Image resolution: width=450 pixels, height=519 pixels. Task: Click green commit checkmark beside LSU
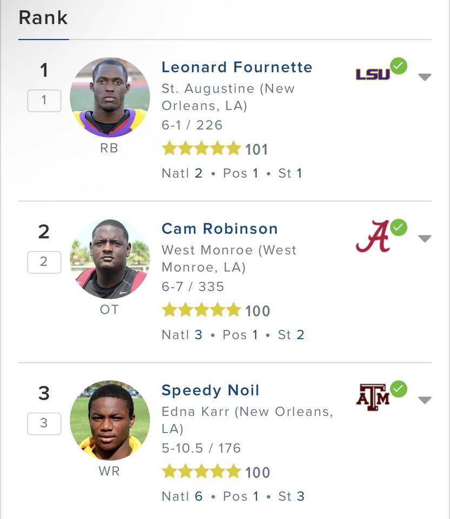tap(398, 66)
